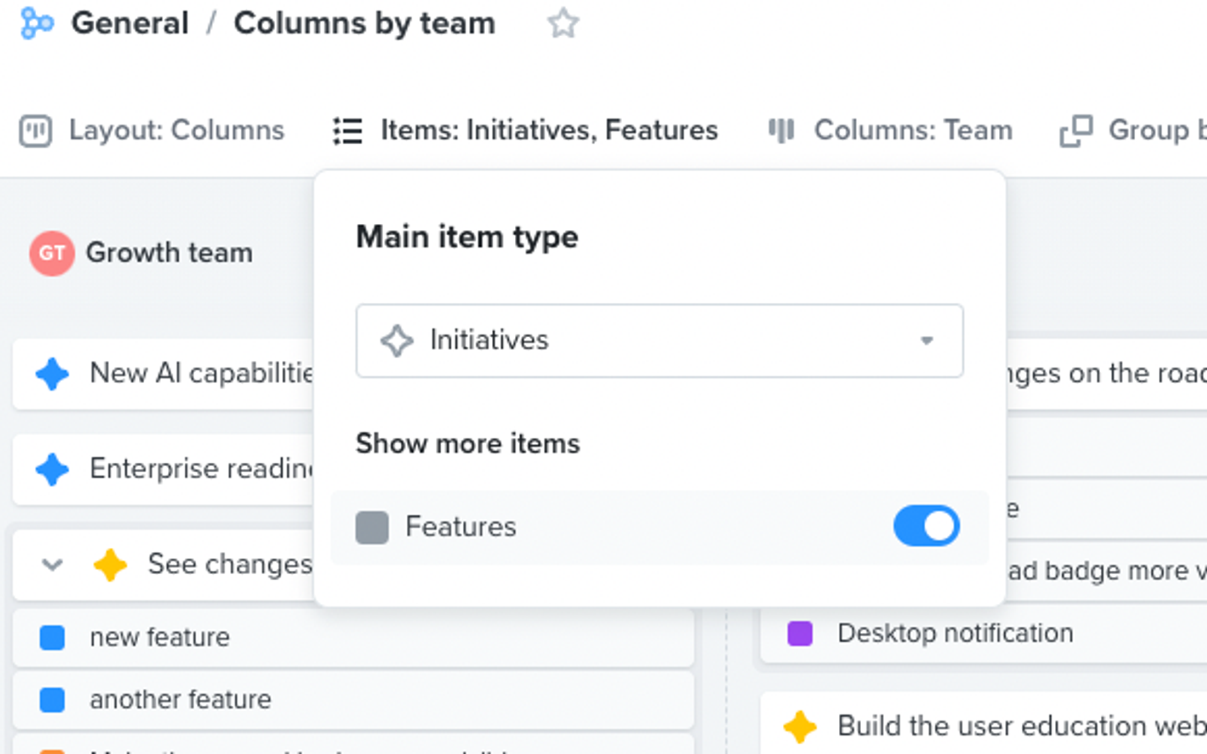Screen dimensions: 1207x754
Task: Click the purple square beside Desktop notification
Action: (x=799, y=633)
